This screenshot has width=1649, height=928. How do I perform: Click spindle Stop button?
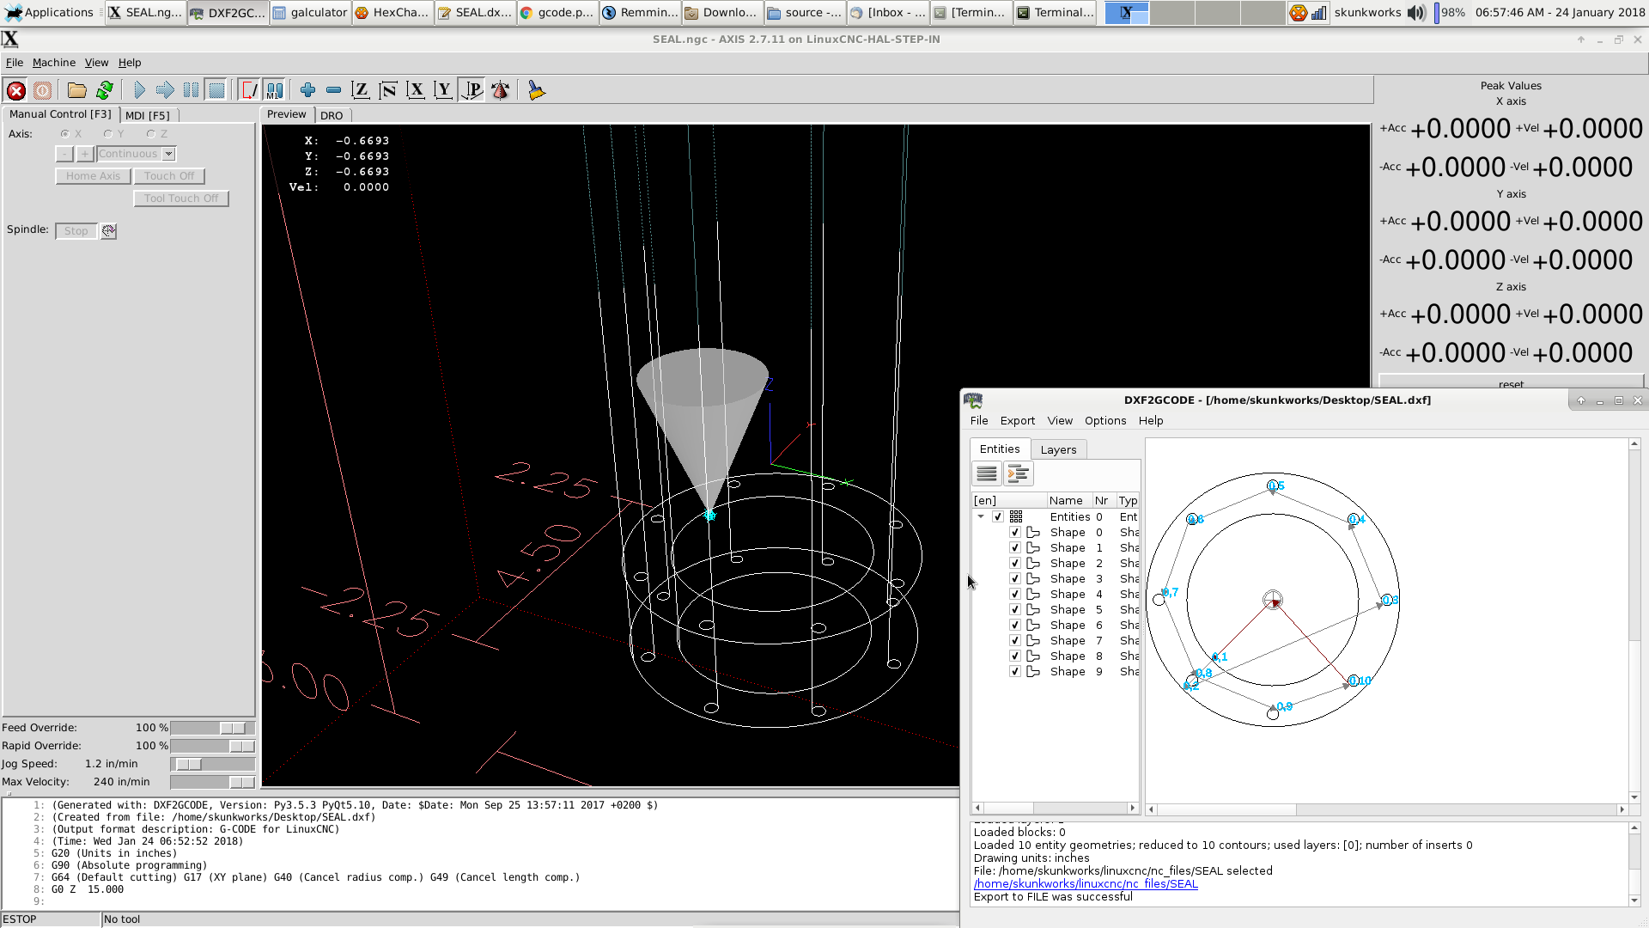pyautogui.click(x=76, y=231)
